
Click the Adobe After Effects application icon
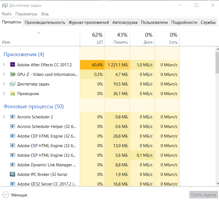click(x=13, y=64)
